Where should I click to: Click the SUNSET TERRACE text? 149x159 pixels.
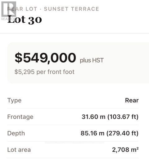click(x=71, y=9)
